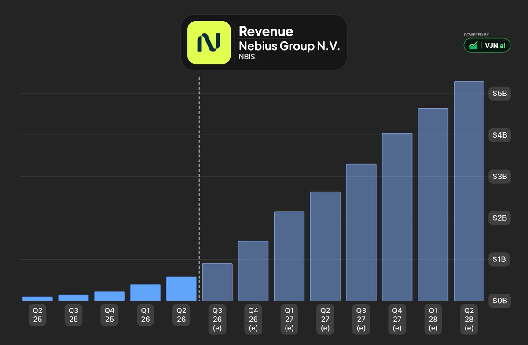Click the $0B axis label
Image resolution: width=528 pixels, height=345 pixels.
click(500, 301)
